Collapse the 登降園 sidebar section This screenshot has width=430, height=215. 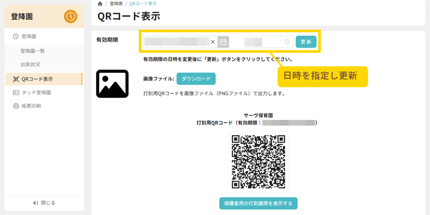(28, 36)
